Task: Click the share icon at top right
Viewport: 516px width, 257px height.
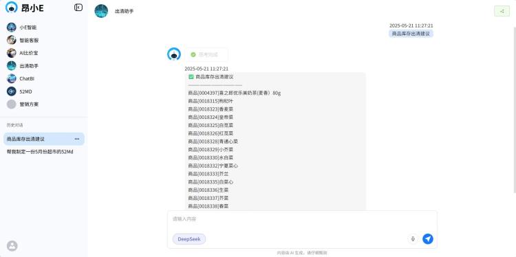Action: point(502,11)
